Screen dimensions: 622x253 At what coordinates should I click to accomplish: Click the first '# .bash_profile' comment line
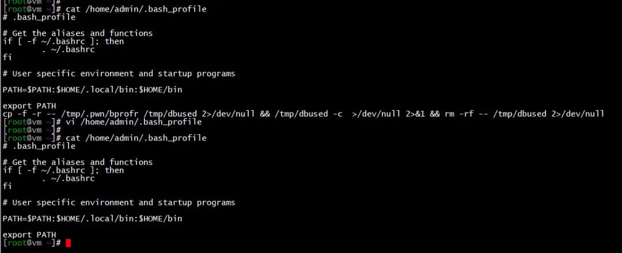(39, 17)
